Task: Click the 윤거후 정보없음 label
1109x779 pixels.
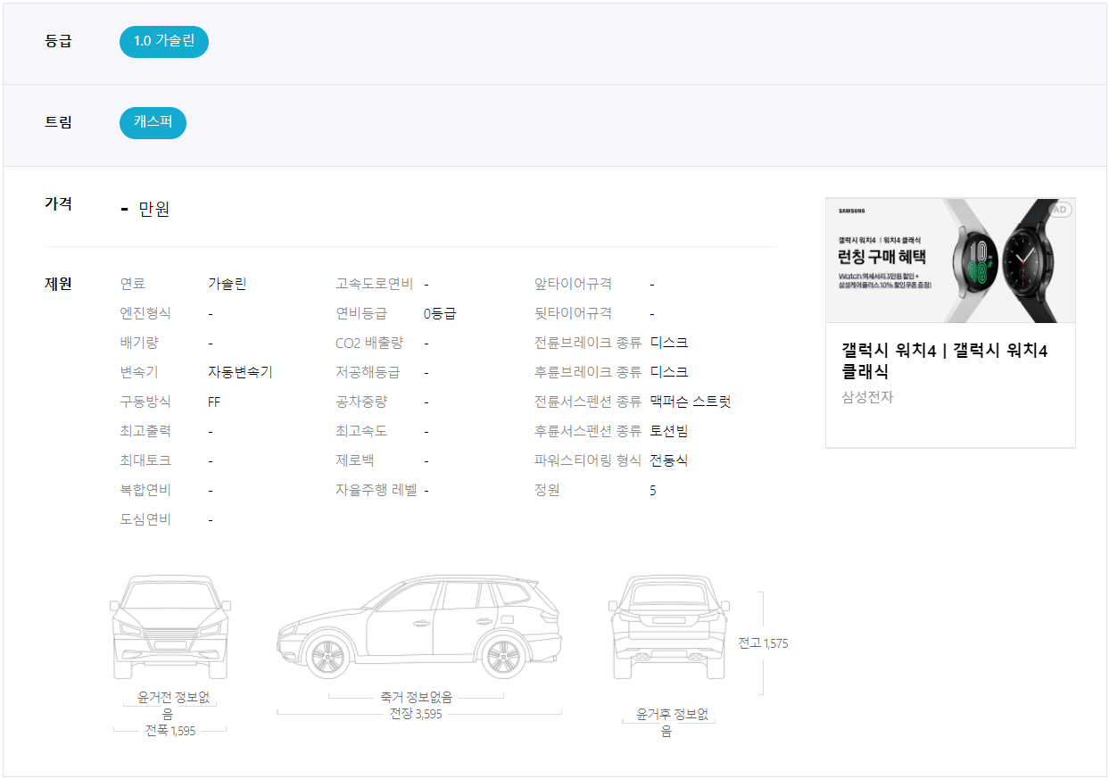Action: tap(672, 723)
